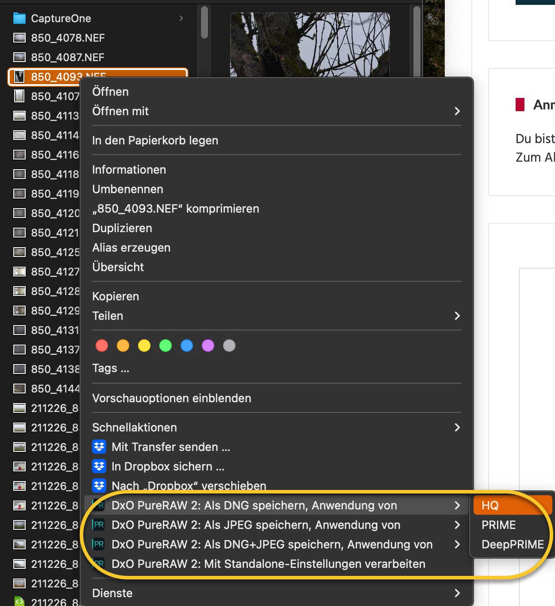Click „850_4093.NEF" komprimieren
555x606 pixels.
coord(175,209)
